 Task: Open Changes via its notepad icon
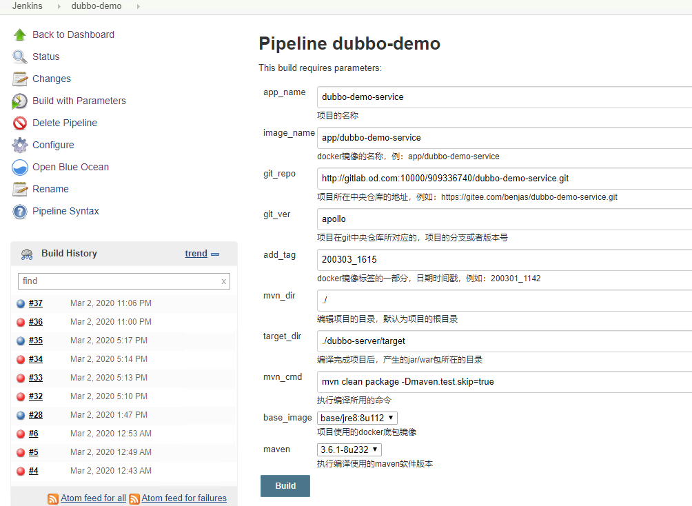point(20,79)
